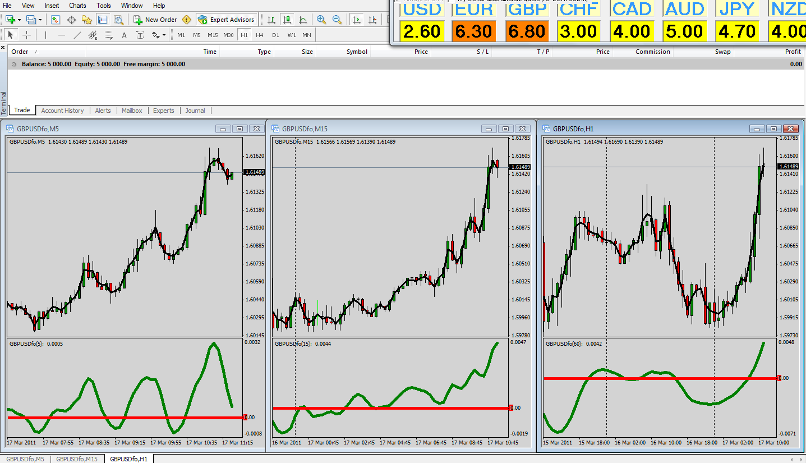Open the Charts menu

(x=77, y=6)
